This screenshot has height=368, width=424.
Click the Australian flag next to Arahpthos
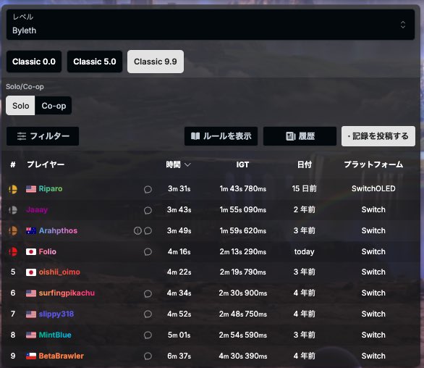[x=31, y=230]
